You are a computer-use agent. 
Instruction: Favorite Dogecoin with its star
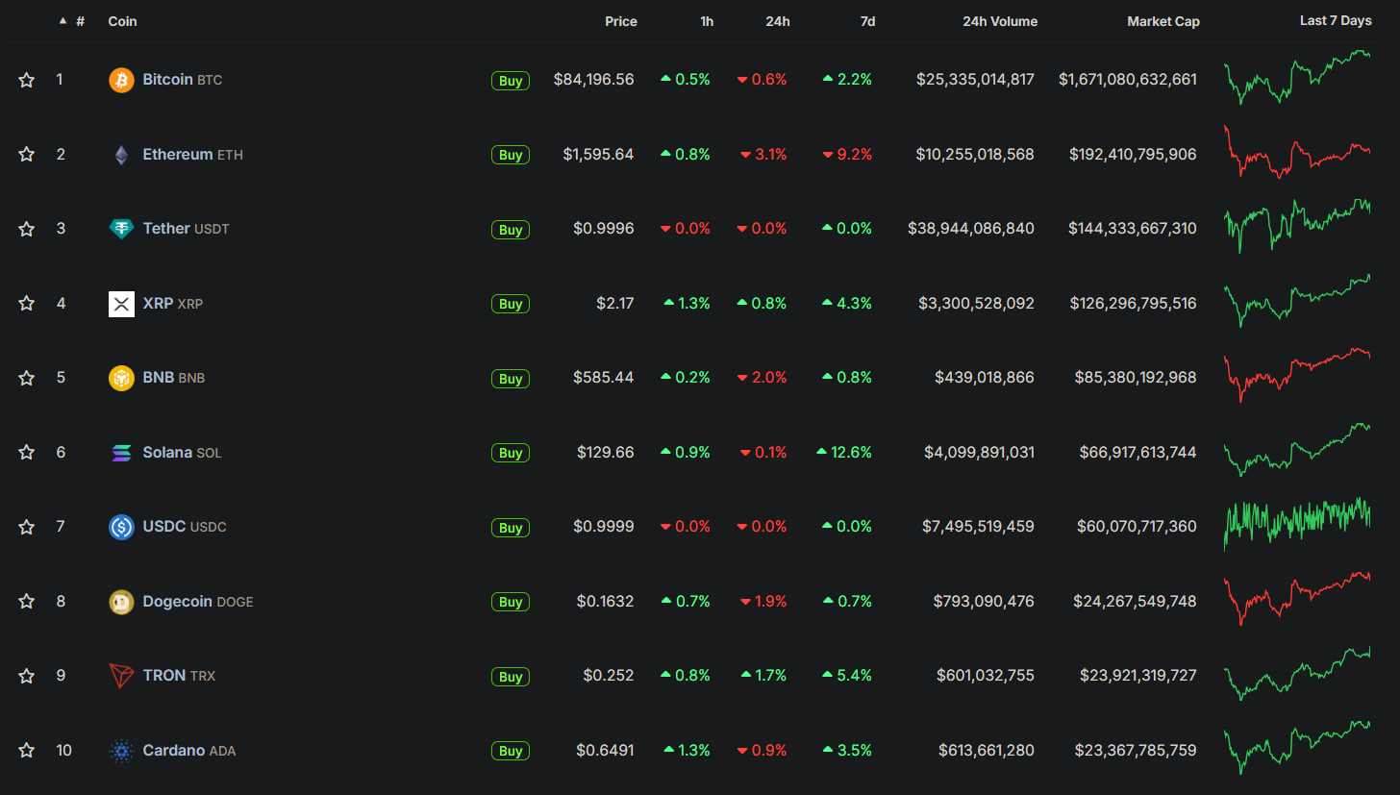point(26,601)
